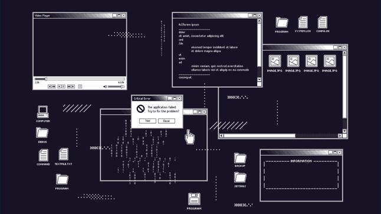
Task: Open the COMMAND file icon
Action: click(x=43, y=155)
